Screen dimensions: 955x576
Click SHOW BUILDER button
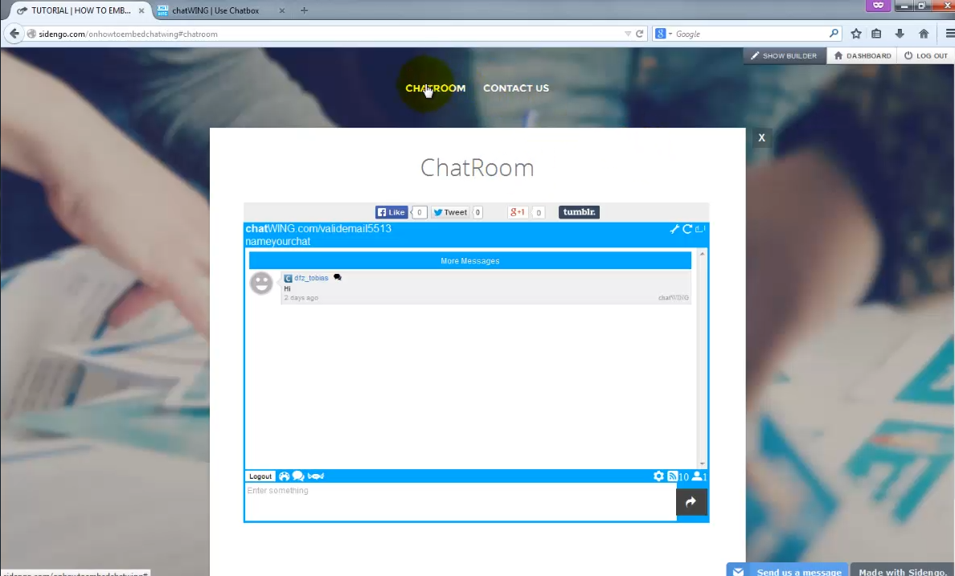click(784, 55)
